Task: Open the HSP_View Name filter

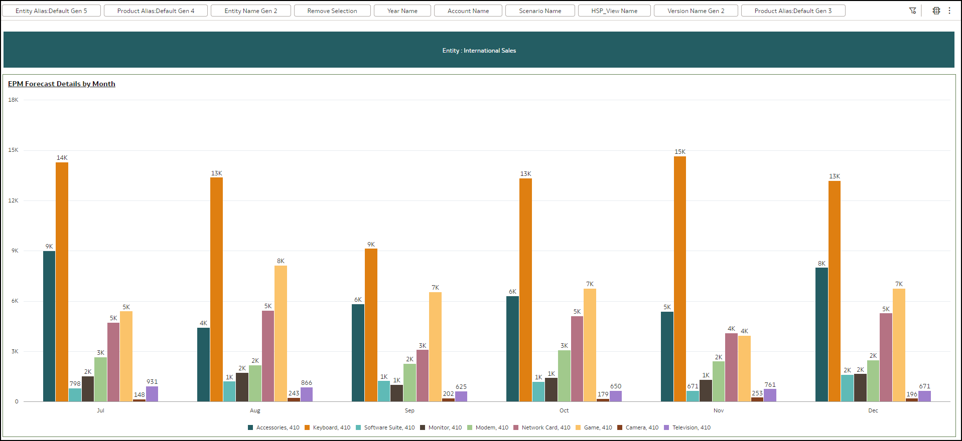Action: [614, 11]
